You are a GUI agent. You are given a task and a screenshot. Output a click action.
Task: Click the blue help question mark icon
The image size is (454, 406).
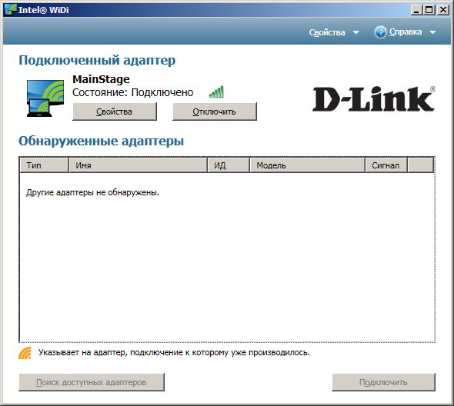pyautogui.click(x=380, y=32)
